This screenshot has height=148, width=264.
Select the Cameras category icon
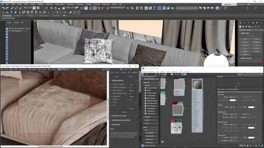249,27
